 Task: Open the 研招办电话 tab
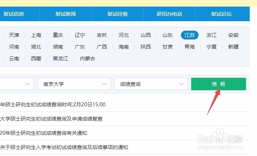169,14
